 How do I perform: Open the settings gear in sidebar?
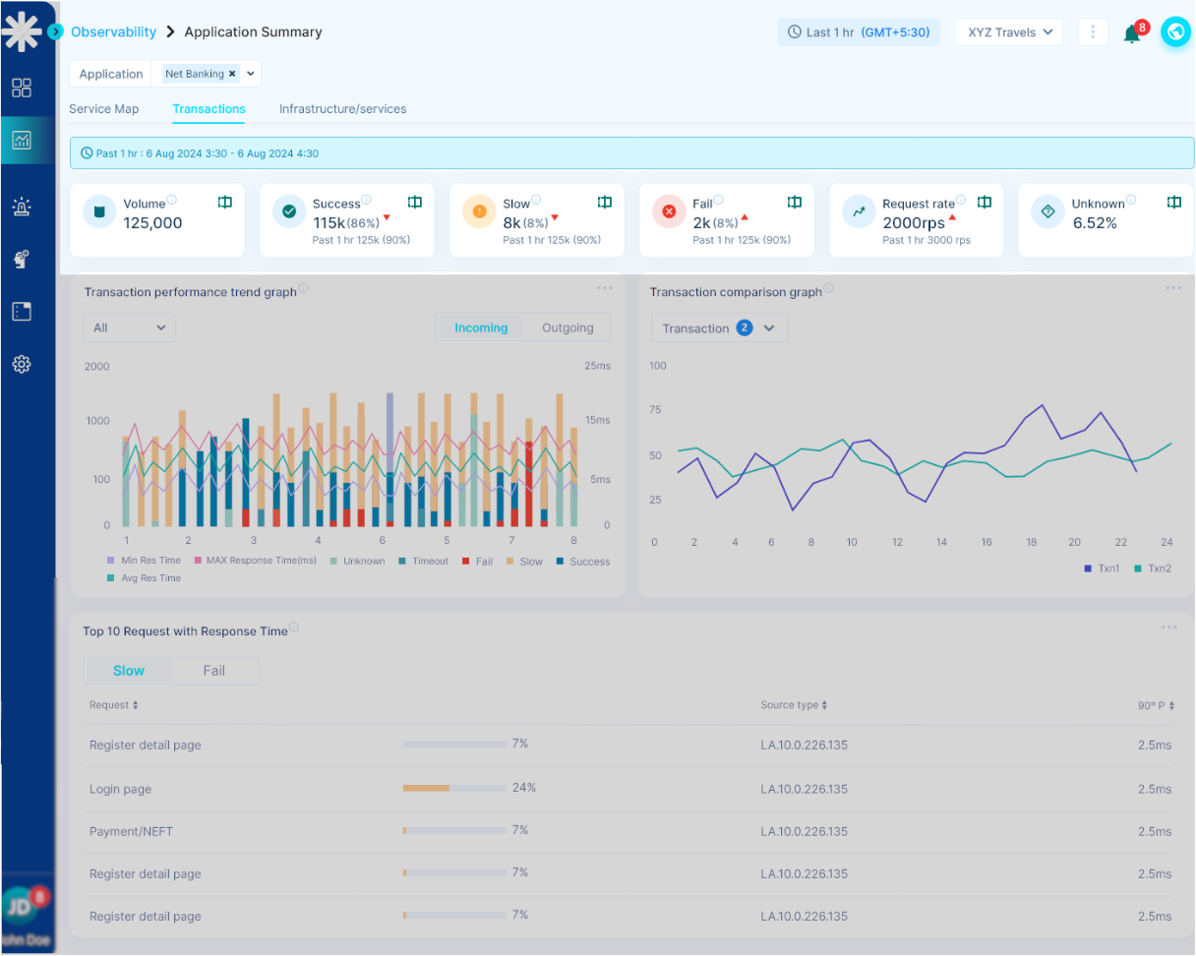22,364
